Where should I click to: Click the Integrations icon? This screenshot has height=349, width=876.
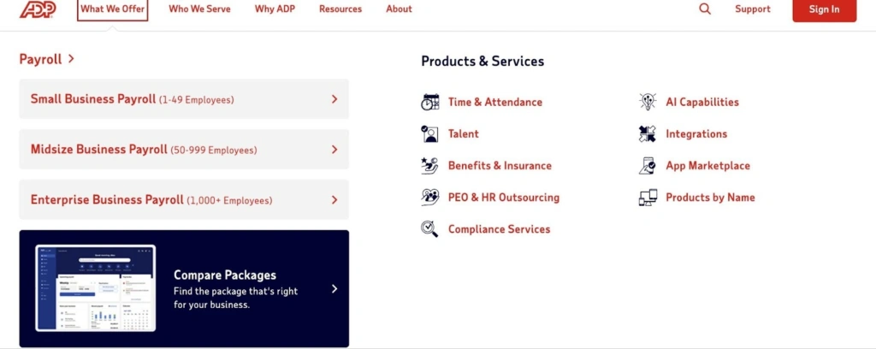click(x=648, y=133)
